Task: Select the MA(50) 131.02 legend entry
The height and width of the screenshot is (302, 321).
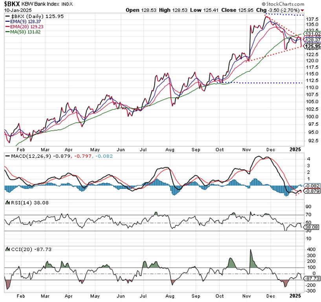Action: pyautogui.click(x=25, y=32)
